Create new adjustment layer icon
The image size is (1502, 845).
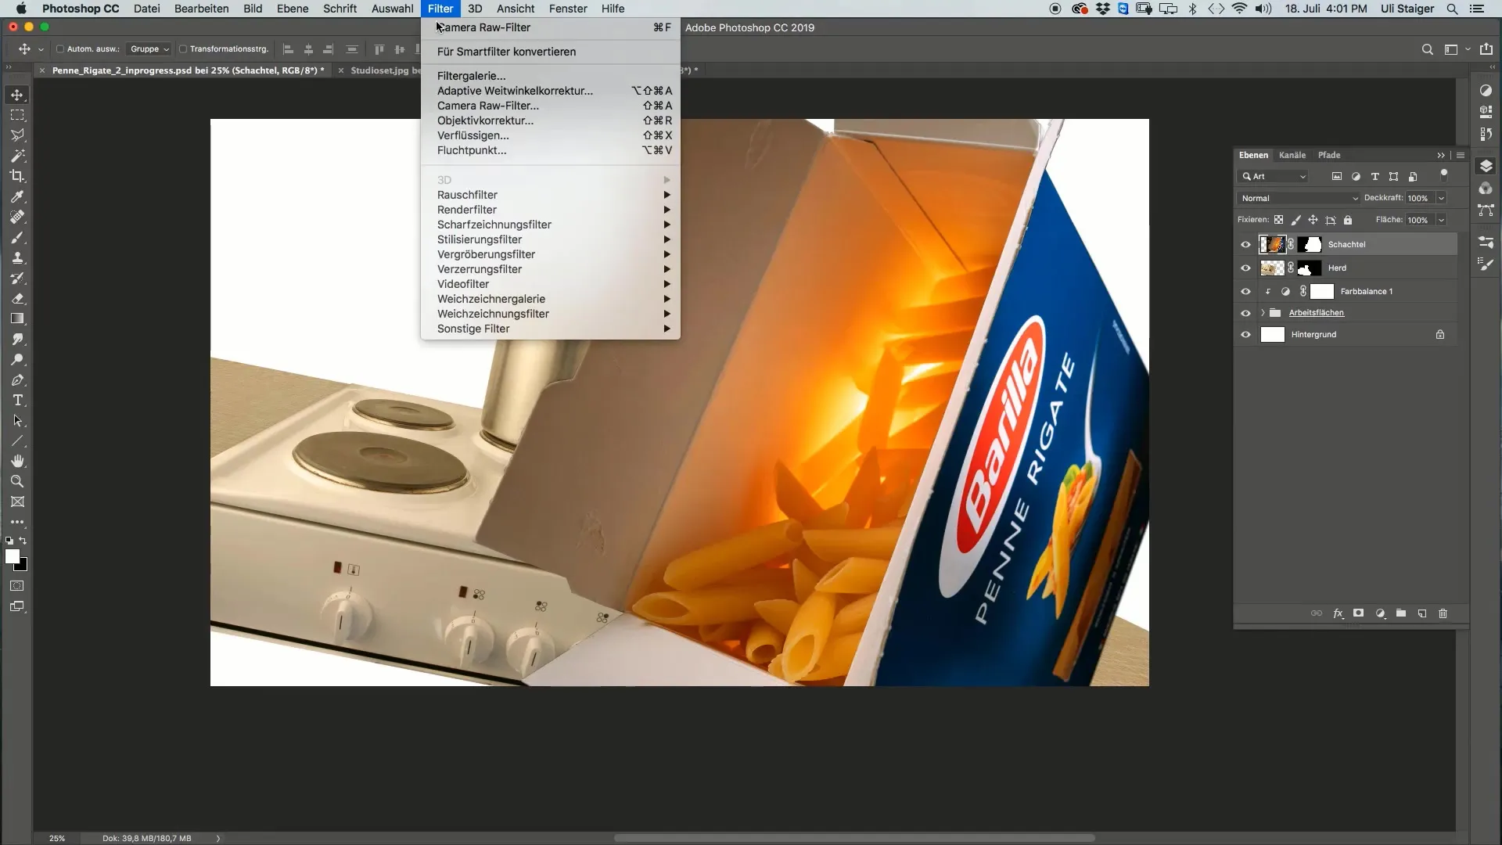pos(1380,613)
